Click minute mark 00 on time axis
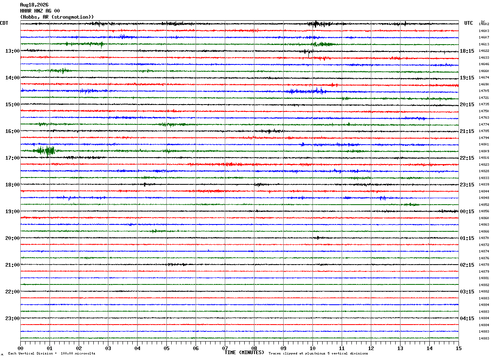Screen dimensions: 491x359 click(20, 348)
